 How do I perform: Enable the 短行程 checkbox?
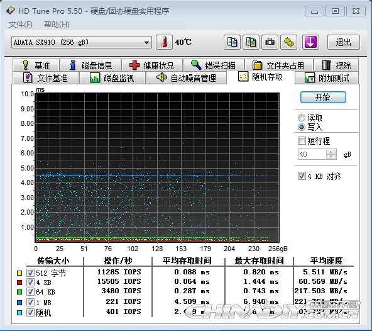[302, 141]
